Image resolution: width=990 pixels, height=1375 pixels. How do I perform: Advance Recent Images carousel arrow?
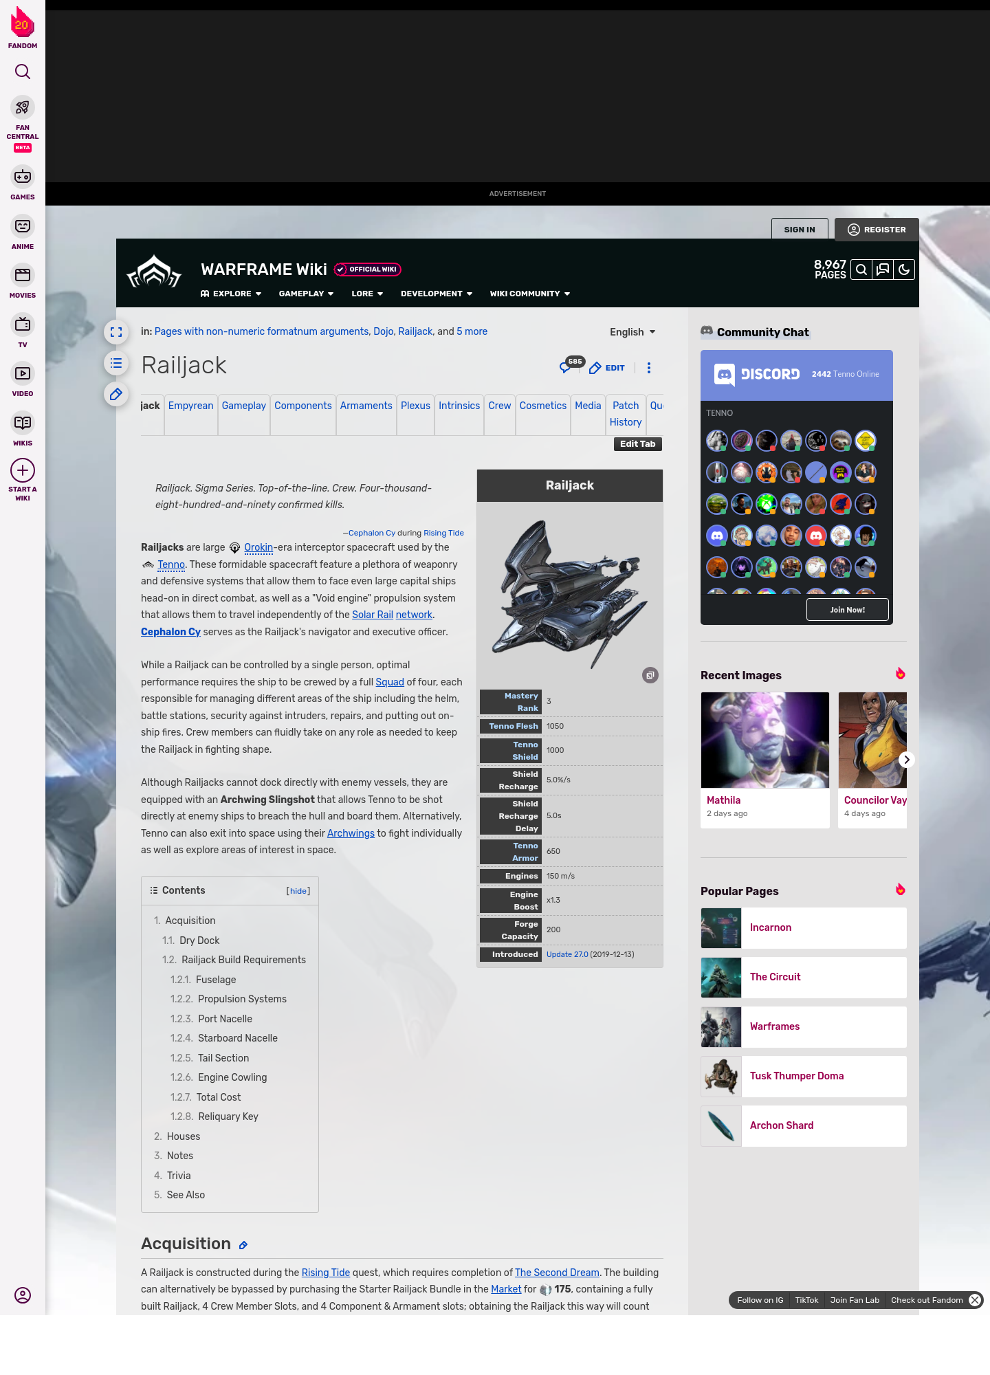[x=907, y=760]
